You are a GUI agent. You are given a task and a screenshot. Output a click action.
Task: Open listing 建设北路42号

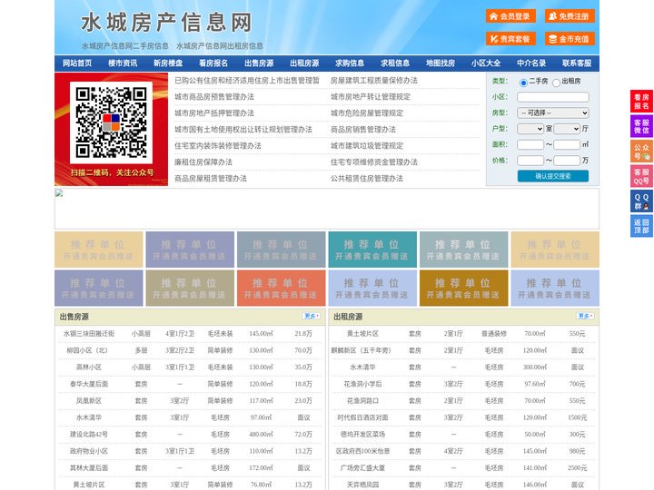coord(89,434)
